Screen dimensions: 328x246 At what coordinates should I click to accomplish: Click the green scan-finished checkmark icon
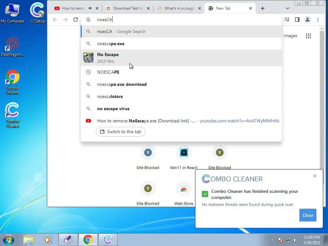pyautogui.click(x=205, y=194)
